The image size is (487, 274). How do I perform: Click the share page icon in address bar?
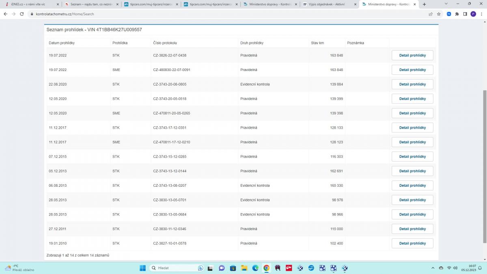(x=431, y=14)
